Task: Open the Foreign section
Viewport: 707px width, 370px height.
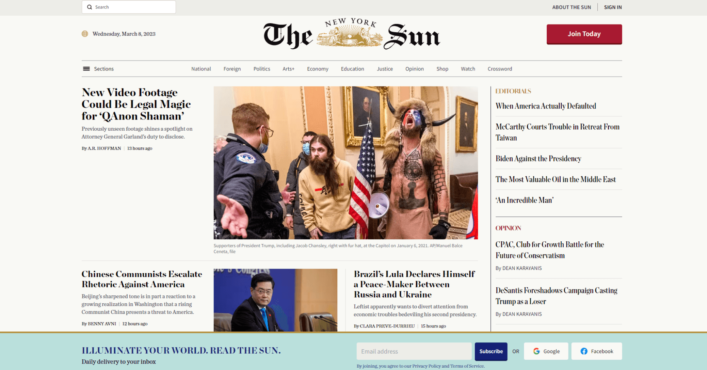Action: [x=232, y=69]
